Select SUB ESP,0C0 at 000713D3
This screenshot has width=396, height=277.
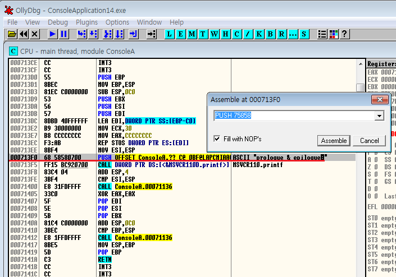182,92
